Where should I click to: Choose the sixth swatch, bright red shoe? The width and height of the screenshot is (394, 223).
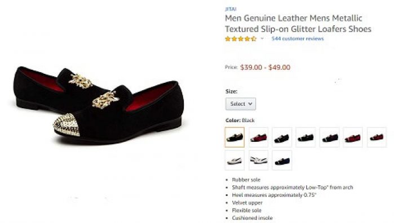pos(353,137)
